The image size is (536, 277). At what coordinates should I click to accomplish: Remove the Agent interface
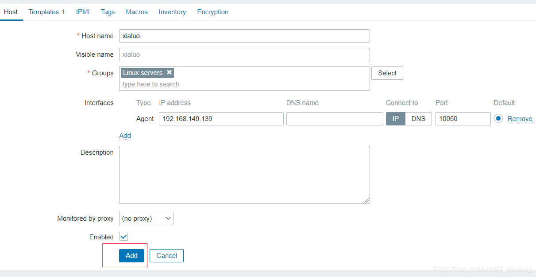(520, 119)
